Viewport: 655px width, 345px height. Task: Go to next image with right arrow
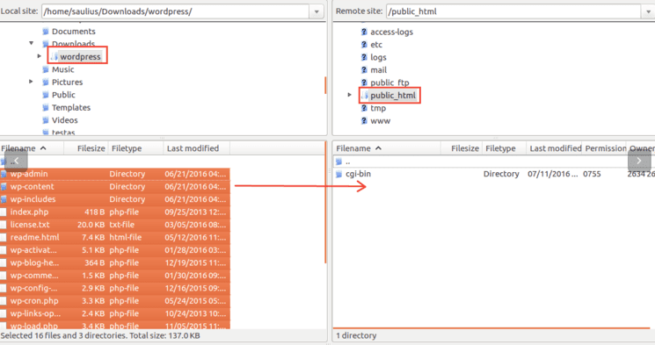(639, 161)
